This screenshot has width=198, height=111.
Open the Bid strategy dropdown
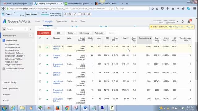pos(85,33)
